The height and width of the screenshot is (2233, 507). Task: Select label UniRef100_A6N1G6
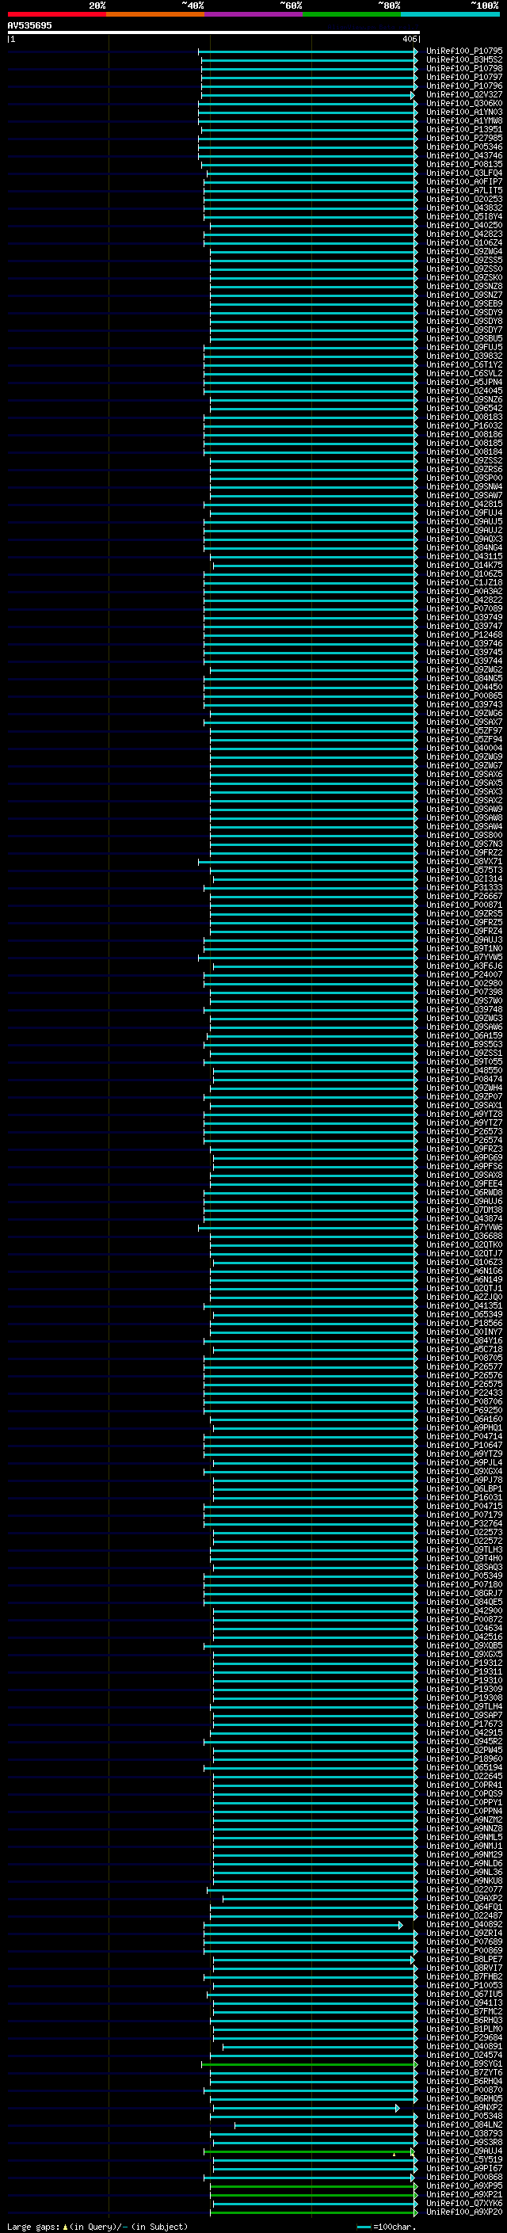tap(463, 1271)
